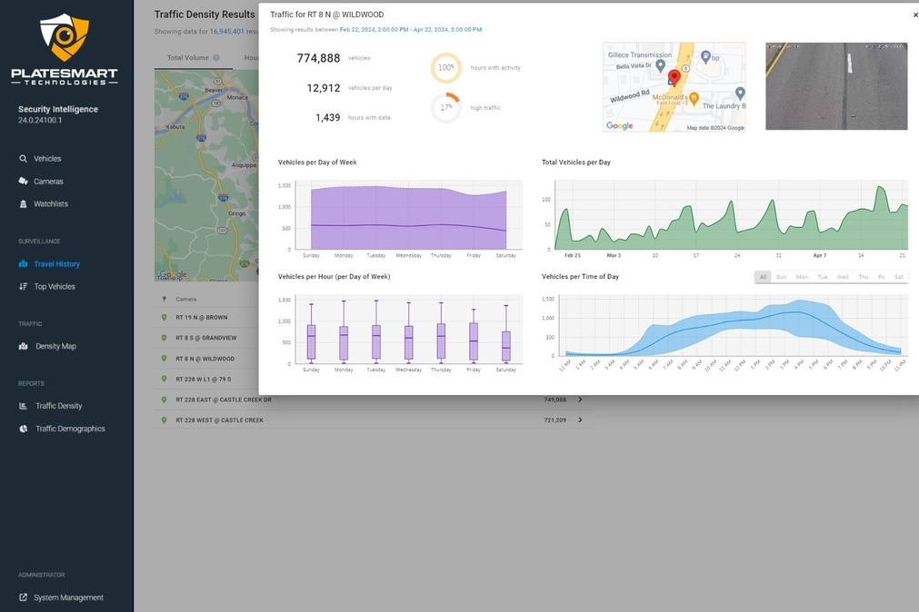Image resolution: width=919 pixels, height=612 pixels.
Task: Open the Top Vehicles section
Action: tap(50, 286)
